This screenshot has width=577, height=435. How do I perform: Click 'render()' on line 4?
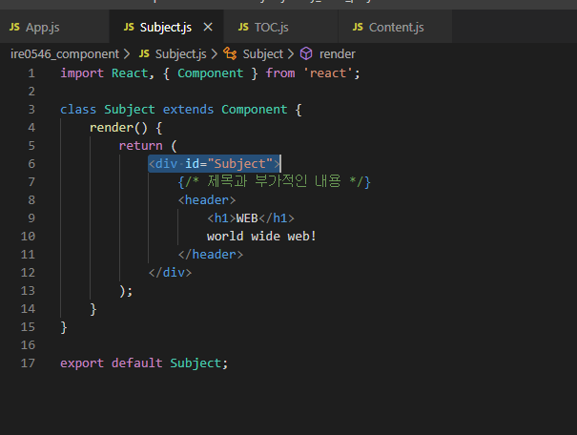click(118, 128)
